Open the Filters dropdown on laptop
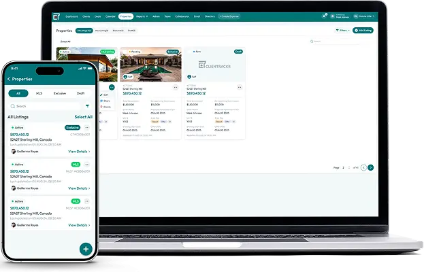424x272 pixels. click(x=342, y=31)
